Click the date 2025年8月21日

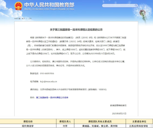pos(119,114)
